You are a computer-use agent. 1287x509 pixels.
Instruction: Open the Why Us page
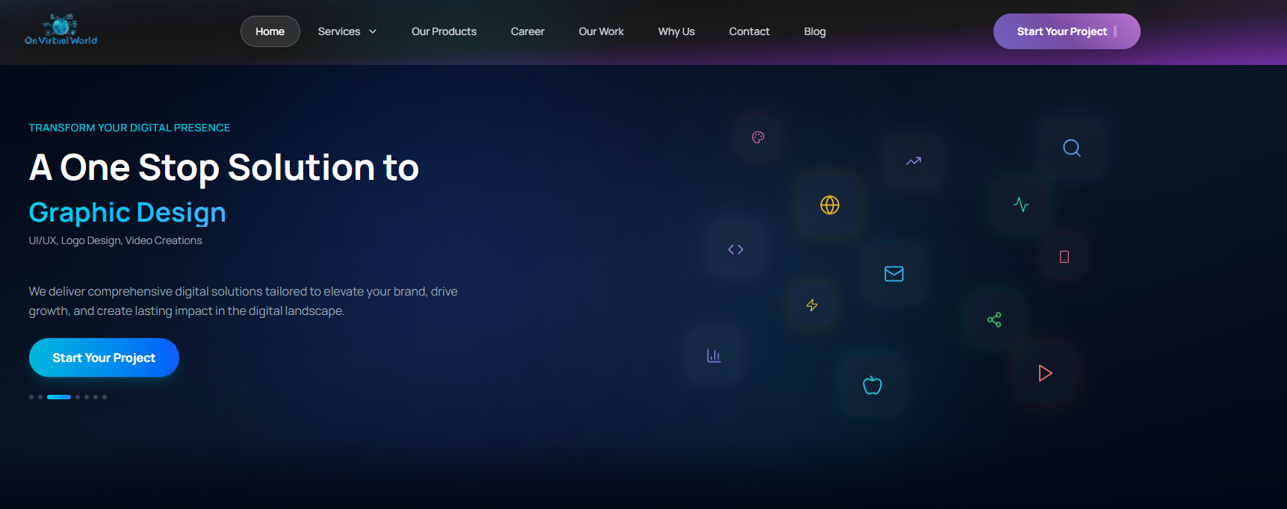coord(677,31)
